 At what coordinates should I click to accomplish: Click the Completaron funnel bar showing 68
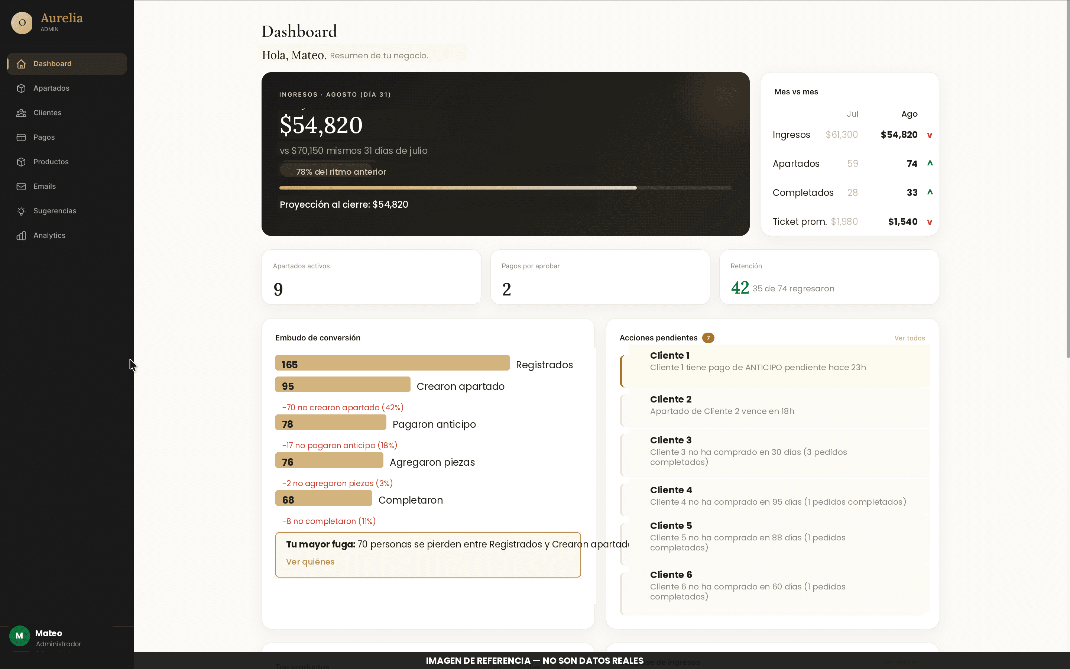coord(324,498)
